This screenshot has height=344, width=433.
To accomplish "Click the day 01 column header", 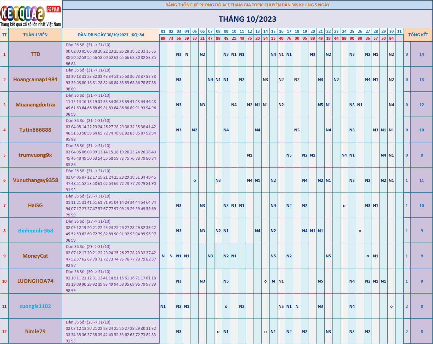I will coord(163,32).
